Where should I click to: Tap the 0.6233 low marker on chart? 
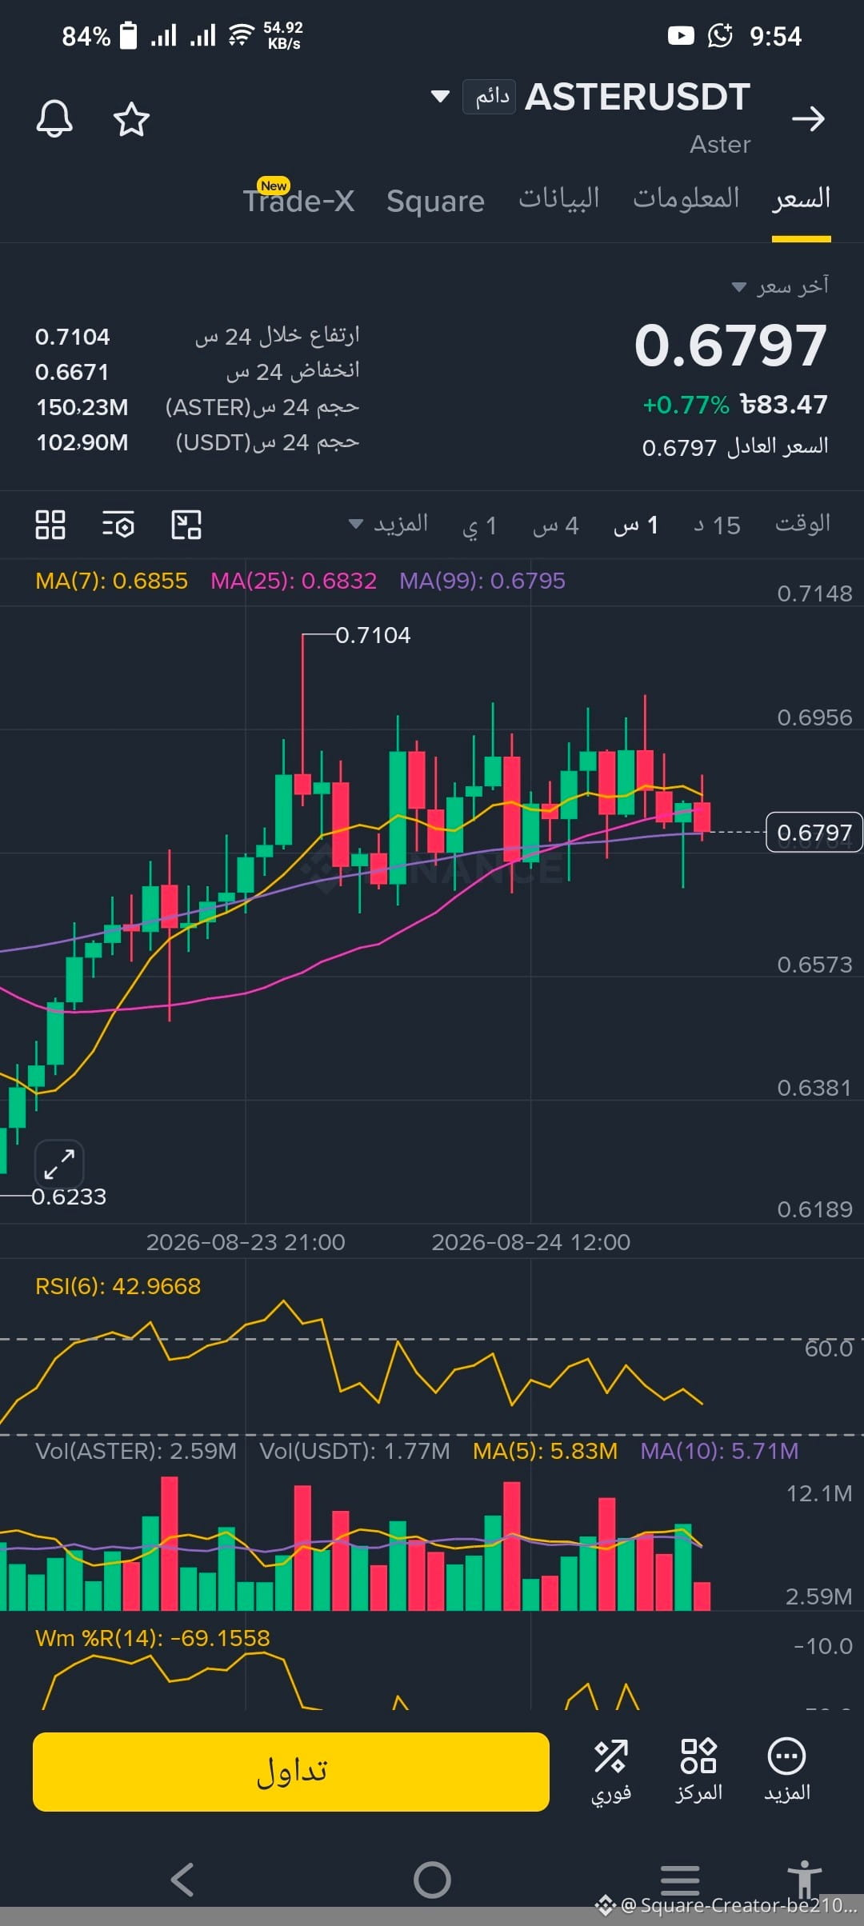click(x=69, y=1197)
